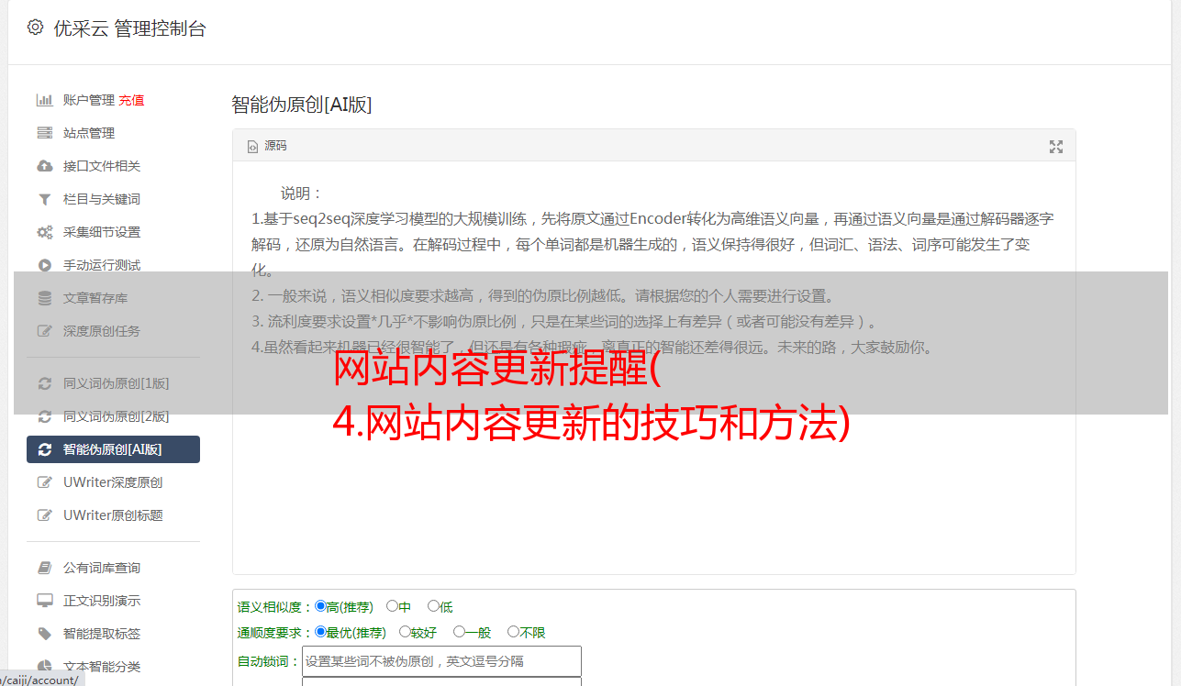Click the fullscreen expand icon in editor toolbar
This screenshot has height=686, width=1181.
[1056, 147]
